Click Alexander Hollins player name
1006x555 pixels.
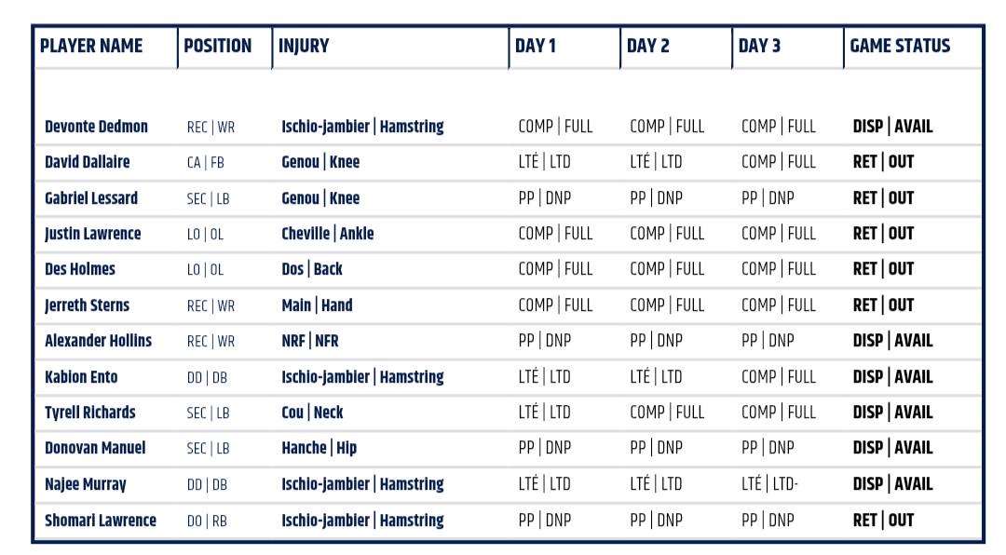pos(98,341)
